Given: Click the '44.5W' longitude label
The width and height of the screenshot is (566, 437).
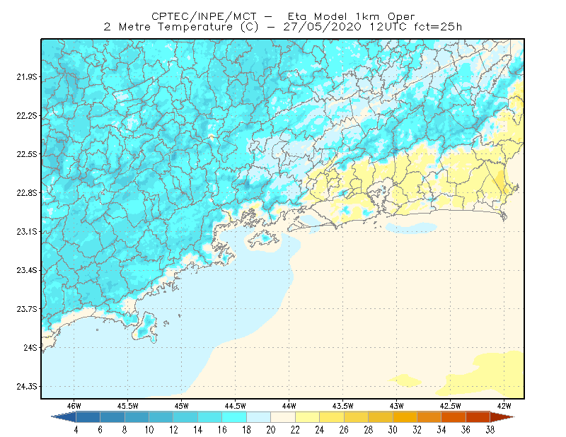Looking at the screenshot, I should pyautogui.click(x=236, y=406).
